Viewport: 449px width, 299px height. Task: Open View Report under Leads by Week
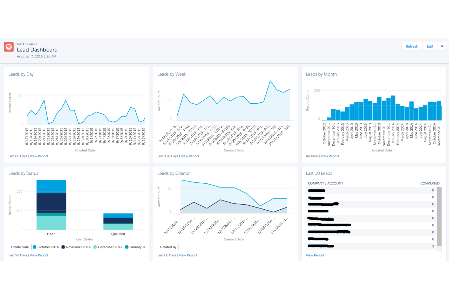point(190,156)
